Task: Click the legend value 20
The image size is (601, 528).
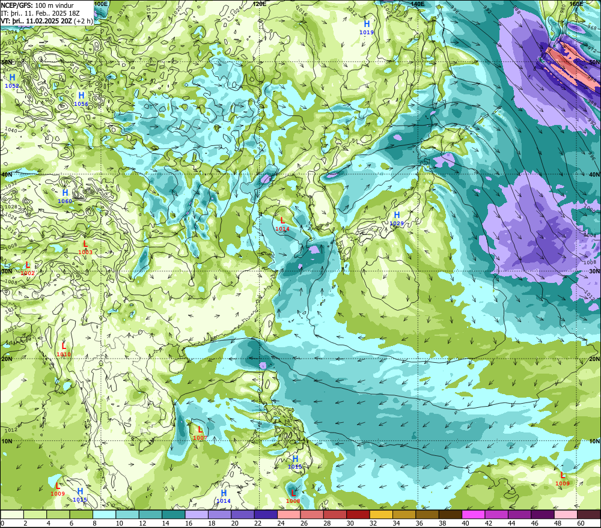Action: [x=234, y=523]
